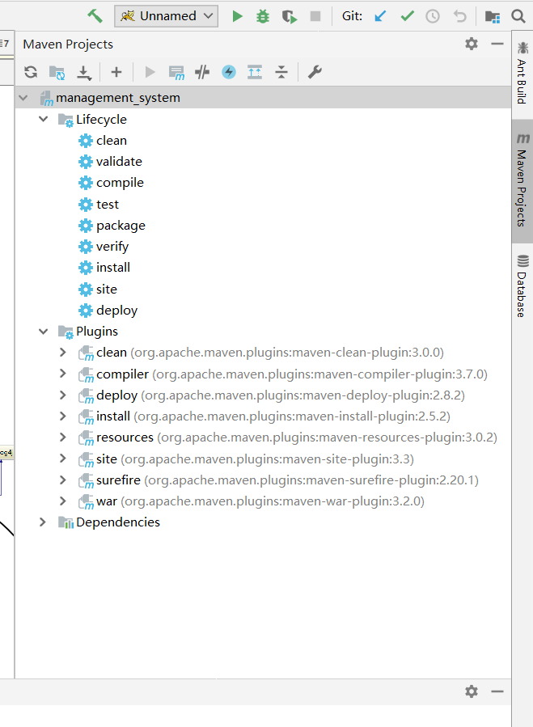Image resolution: width=533 pixels, height=727 pixels.
Task: Collapse the Plugins folder chevron
Action: (x=44, y=332)
